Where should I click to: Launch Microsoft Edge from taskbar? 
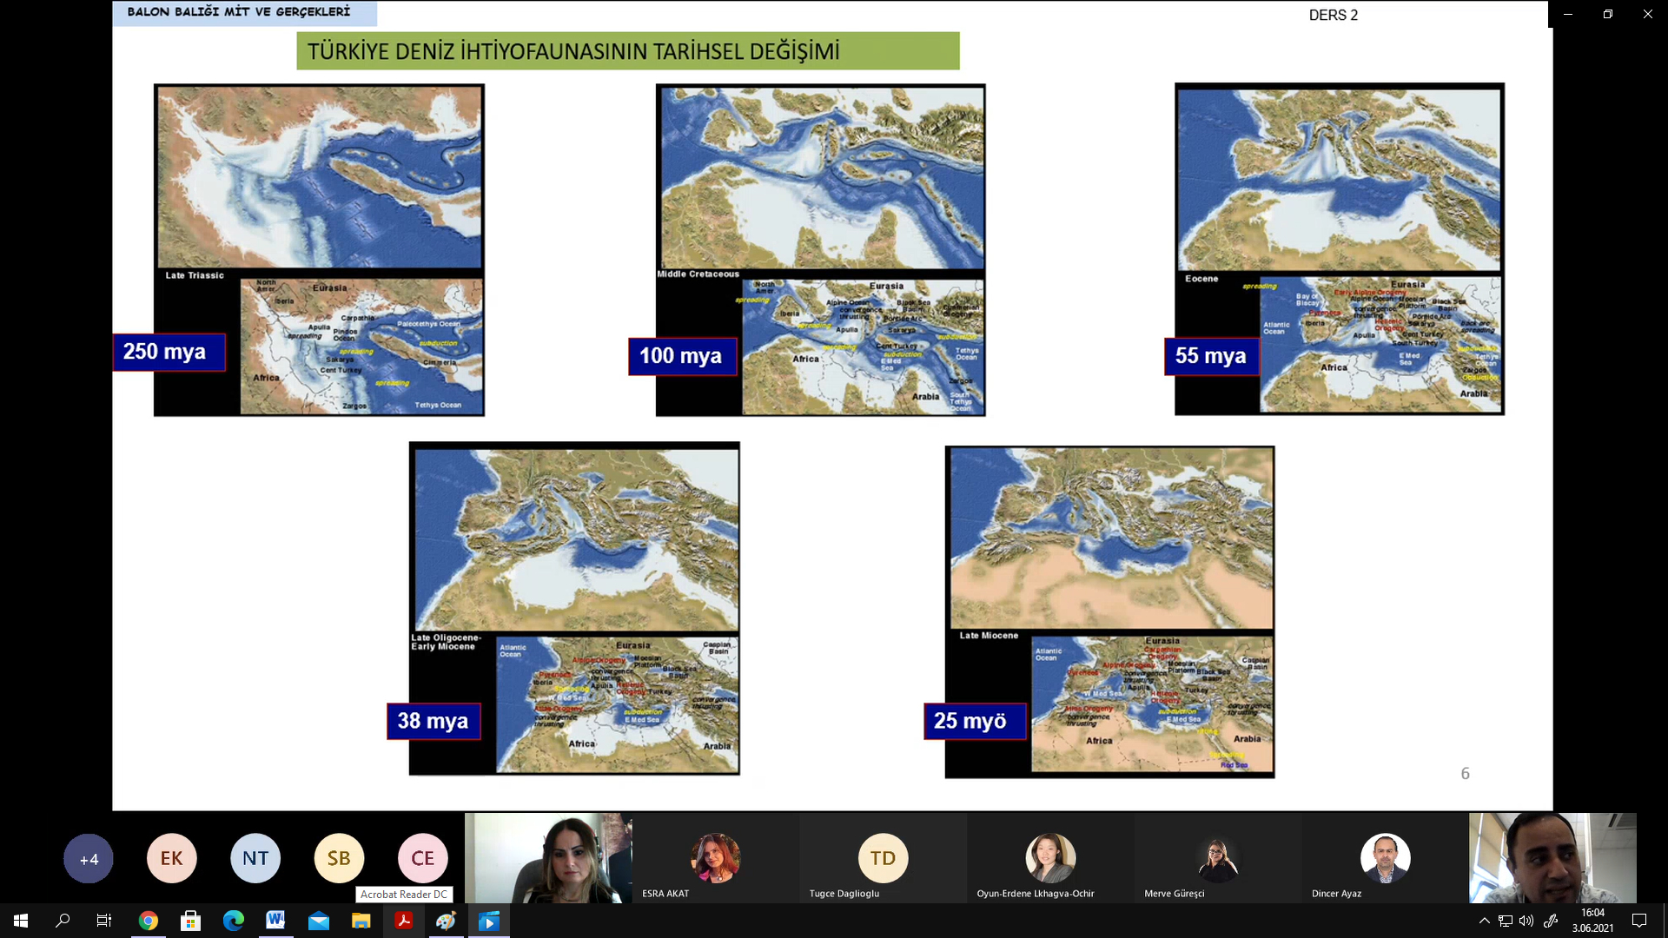[233, 921]
